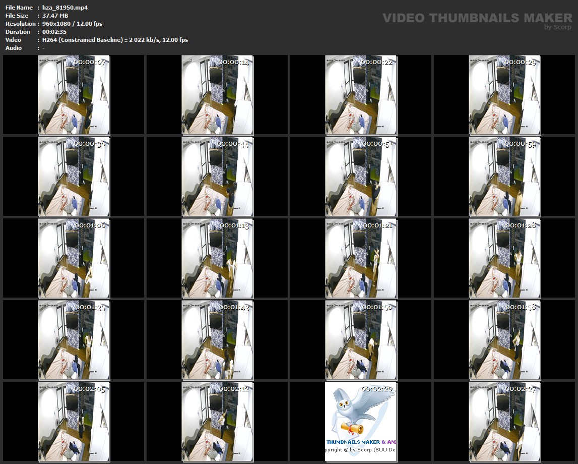Choose the 00:01:43 thumbnail
The height and width of the screenshot is (464, 578).
217,340
